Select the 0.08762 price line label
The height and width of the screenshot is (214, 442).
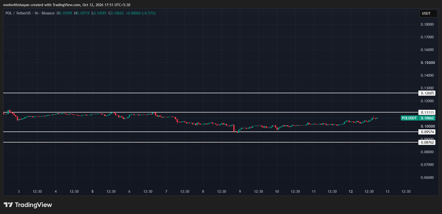427,142
